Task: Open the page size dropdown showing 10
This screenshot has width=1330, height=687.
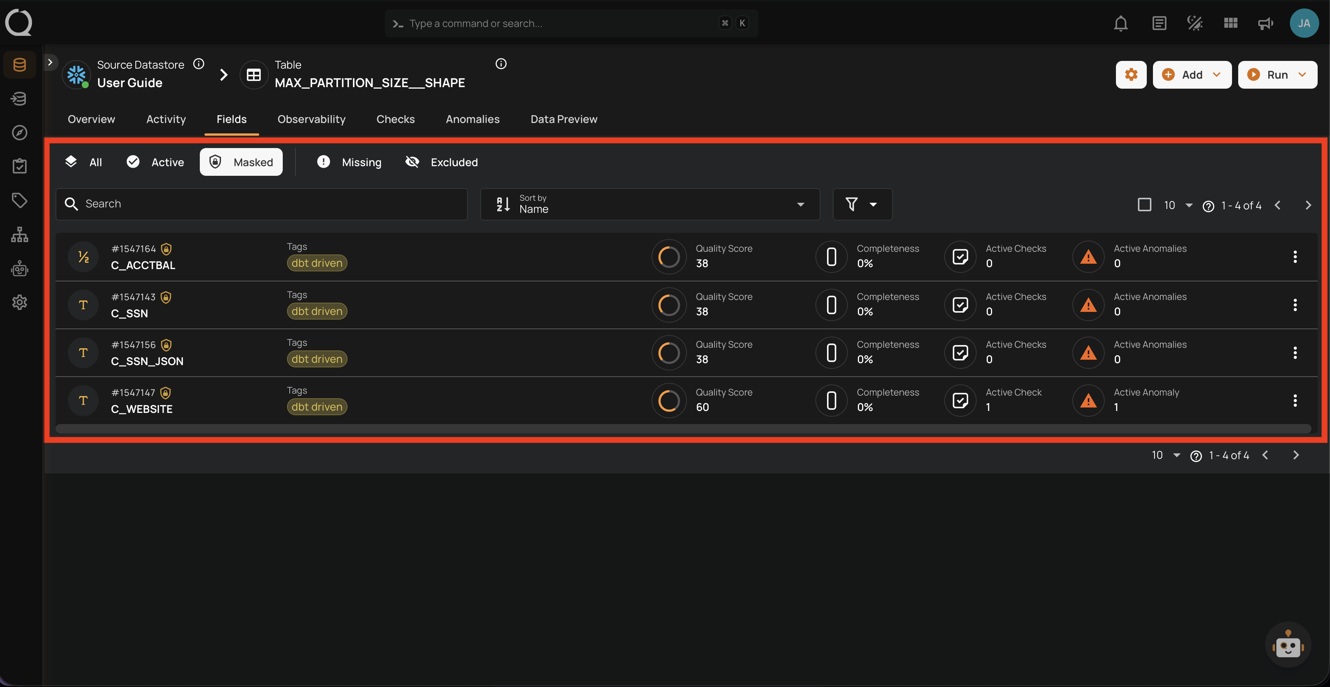Action: (1176, 205)
